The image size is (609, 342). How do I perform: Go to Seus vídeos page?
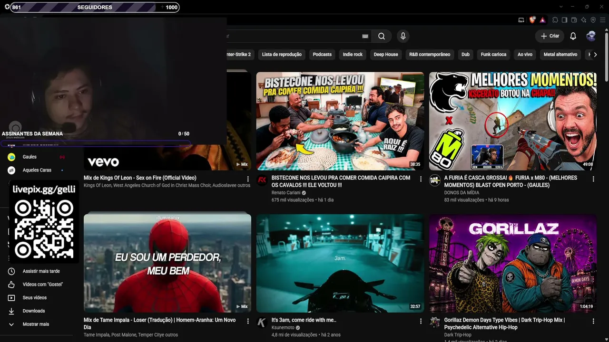point(35,298)
